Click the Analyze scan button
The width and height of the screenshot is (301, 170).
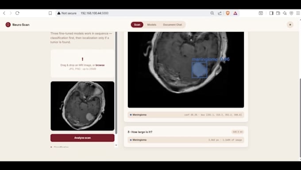[82, 138]
